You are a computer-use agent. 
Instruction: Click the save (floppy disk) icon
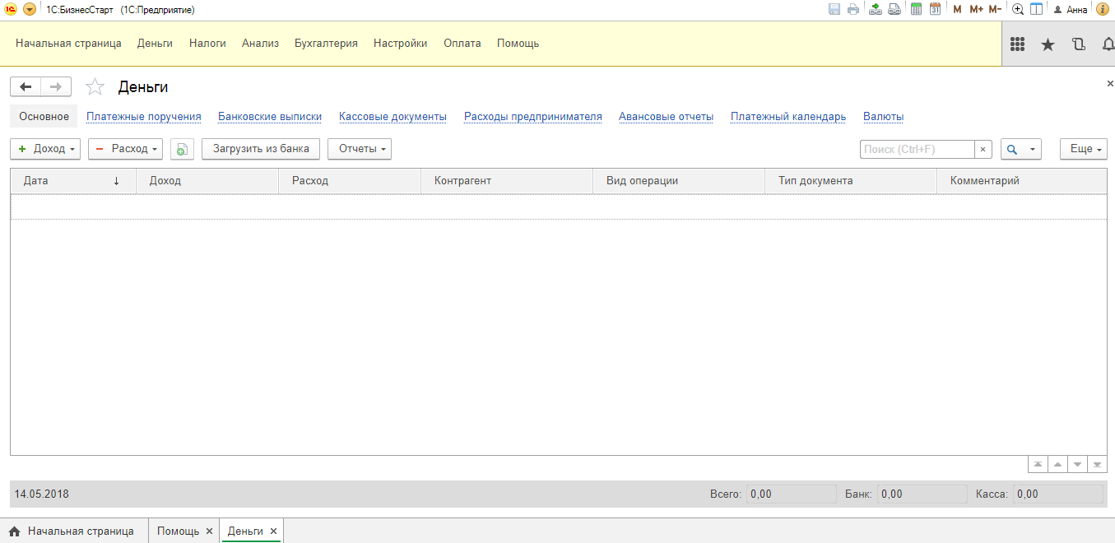coord(834,10)
